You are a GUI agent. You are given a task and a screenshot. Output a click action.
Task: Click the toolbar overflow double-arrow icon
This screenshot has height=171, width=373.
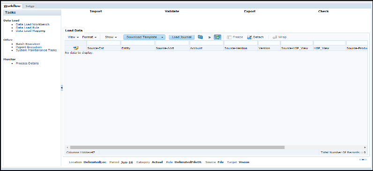point(209,37)
